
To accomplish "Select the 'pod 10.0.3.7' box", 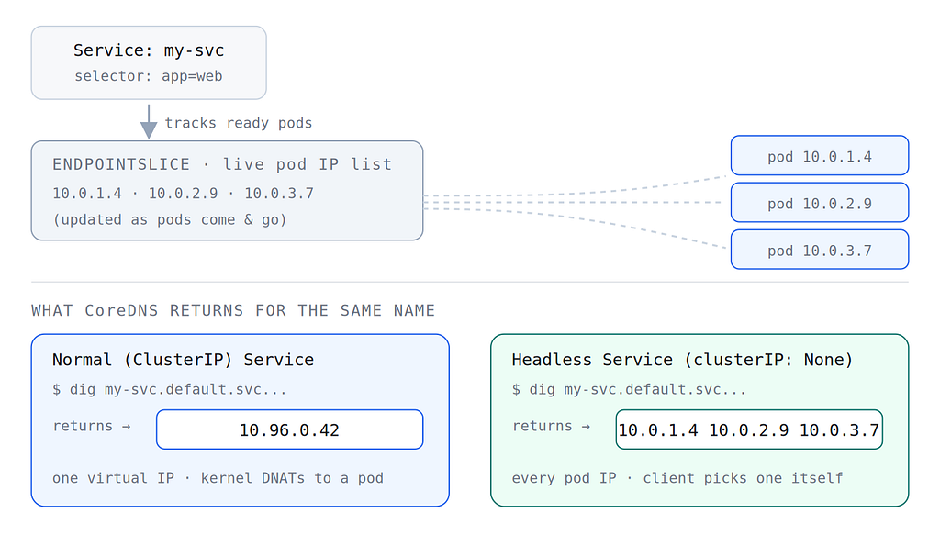I will click(x=820, y=250).
